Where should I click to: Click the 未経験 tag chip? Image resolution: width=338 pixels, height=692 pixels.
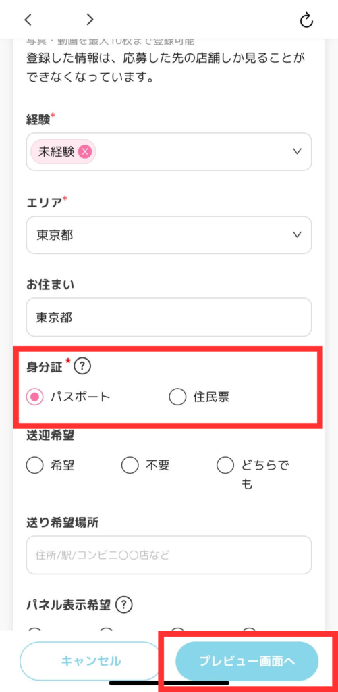click(63, 152)
